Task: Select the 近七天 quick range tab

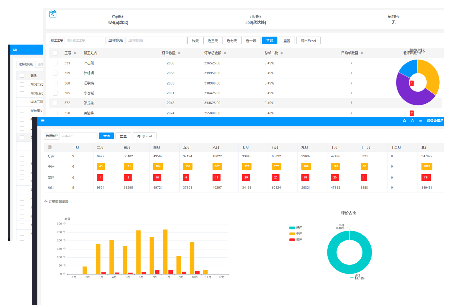Action: coord(232,41)
